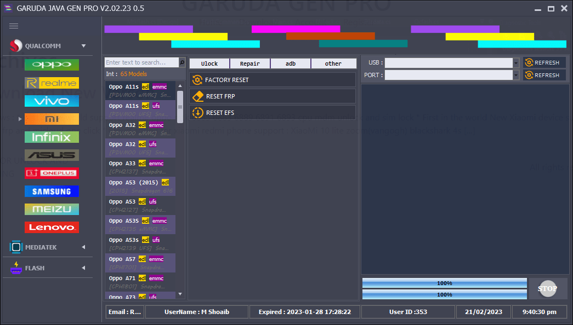573x325 pixels.
Task: Click the MEDIATEK chip icon
Action: (15, 247)
